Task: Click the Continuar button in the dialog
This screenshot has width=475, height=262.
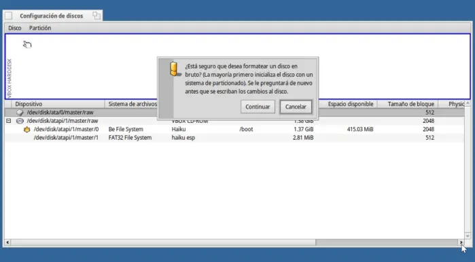Action: (x=258, y=107)
